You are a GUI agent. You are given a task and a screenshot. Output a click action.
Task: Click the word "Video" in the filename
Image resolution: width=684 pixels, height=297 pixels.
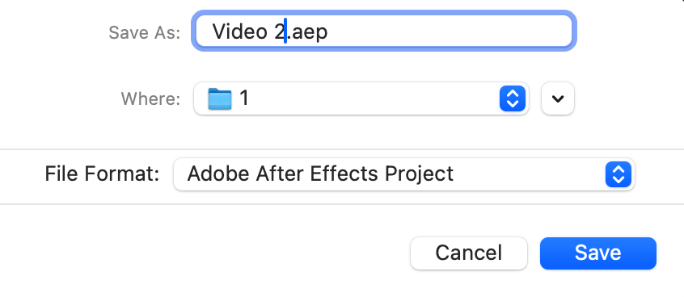tap(240, 31)
